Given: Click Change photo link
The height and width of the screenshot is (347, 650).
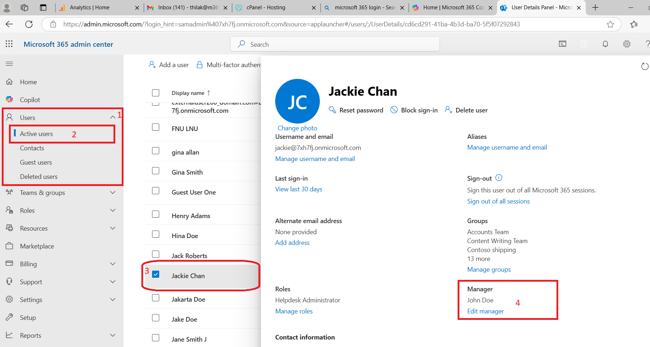Looking at the screenshot, I should pos(297,128).
